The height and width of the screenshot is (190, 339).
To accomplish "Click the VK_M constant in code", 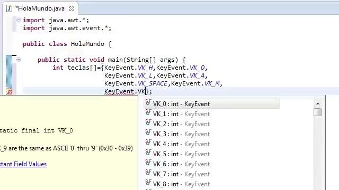I will tap(212, 83).
